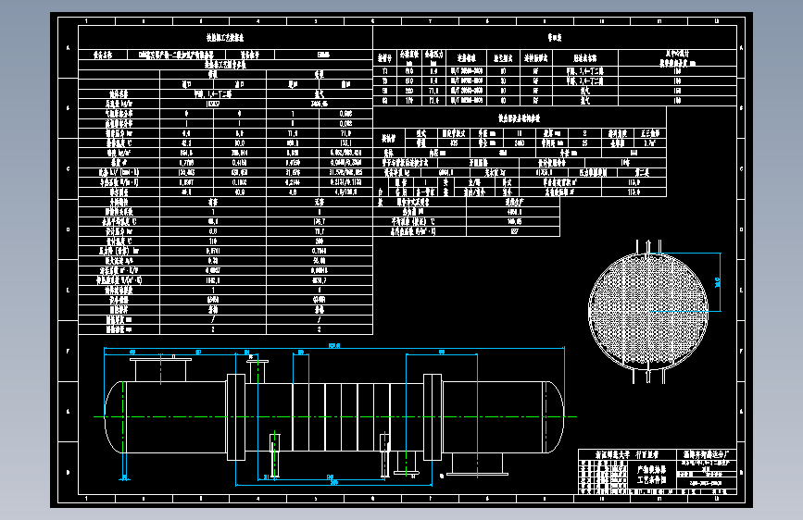Select the left girth flange of the shell
Screen dimensions: 803x520
(236, 416)
